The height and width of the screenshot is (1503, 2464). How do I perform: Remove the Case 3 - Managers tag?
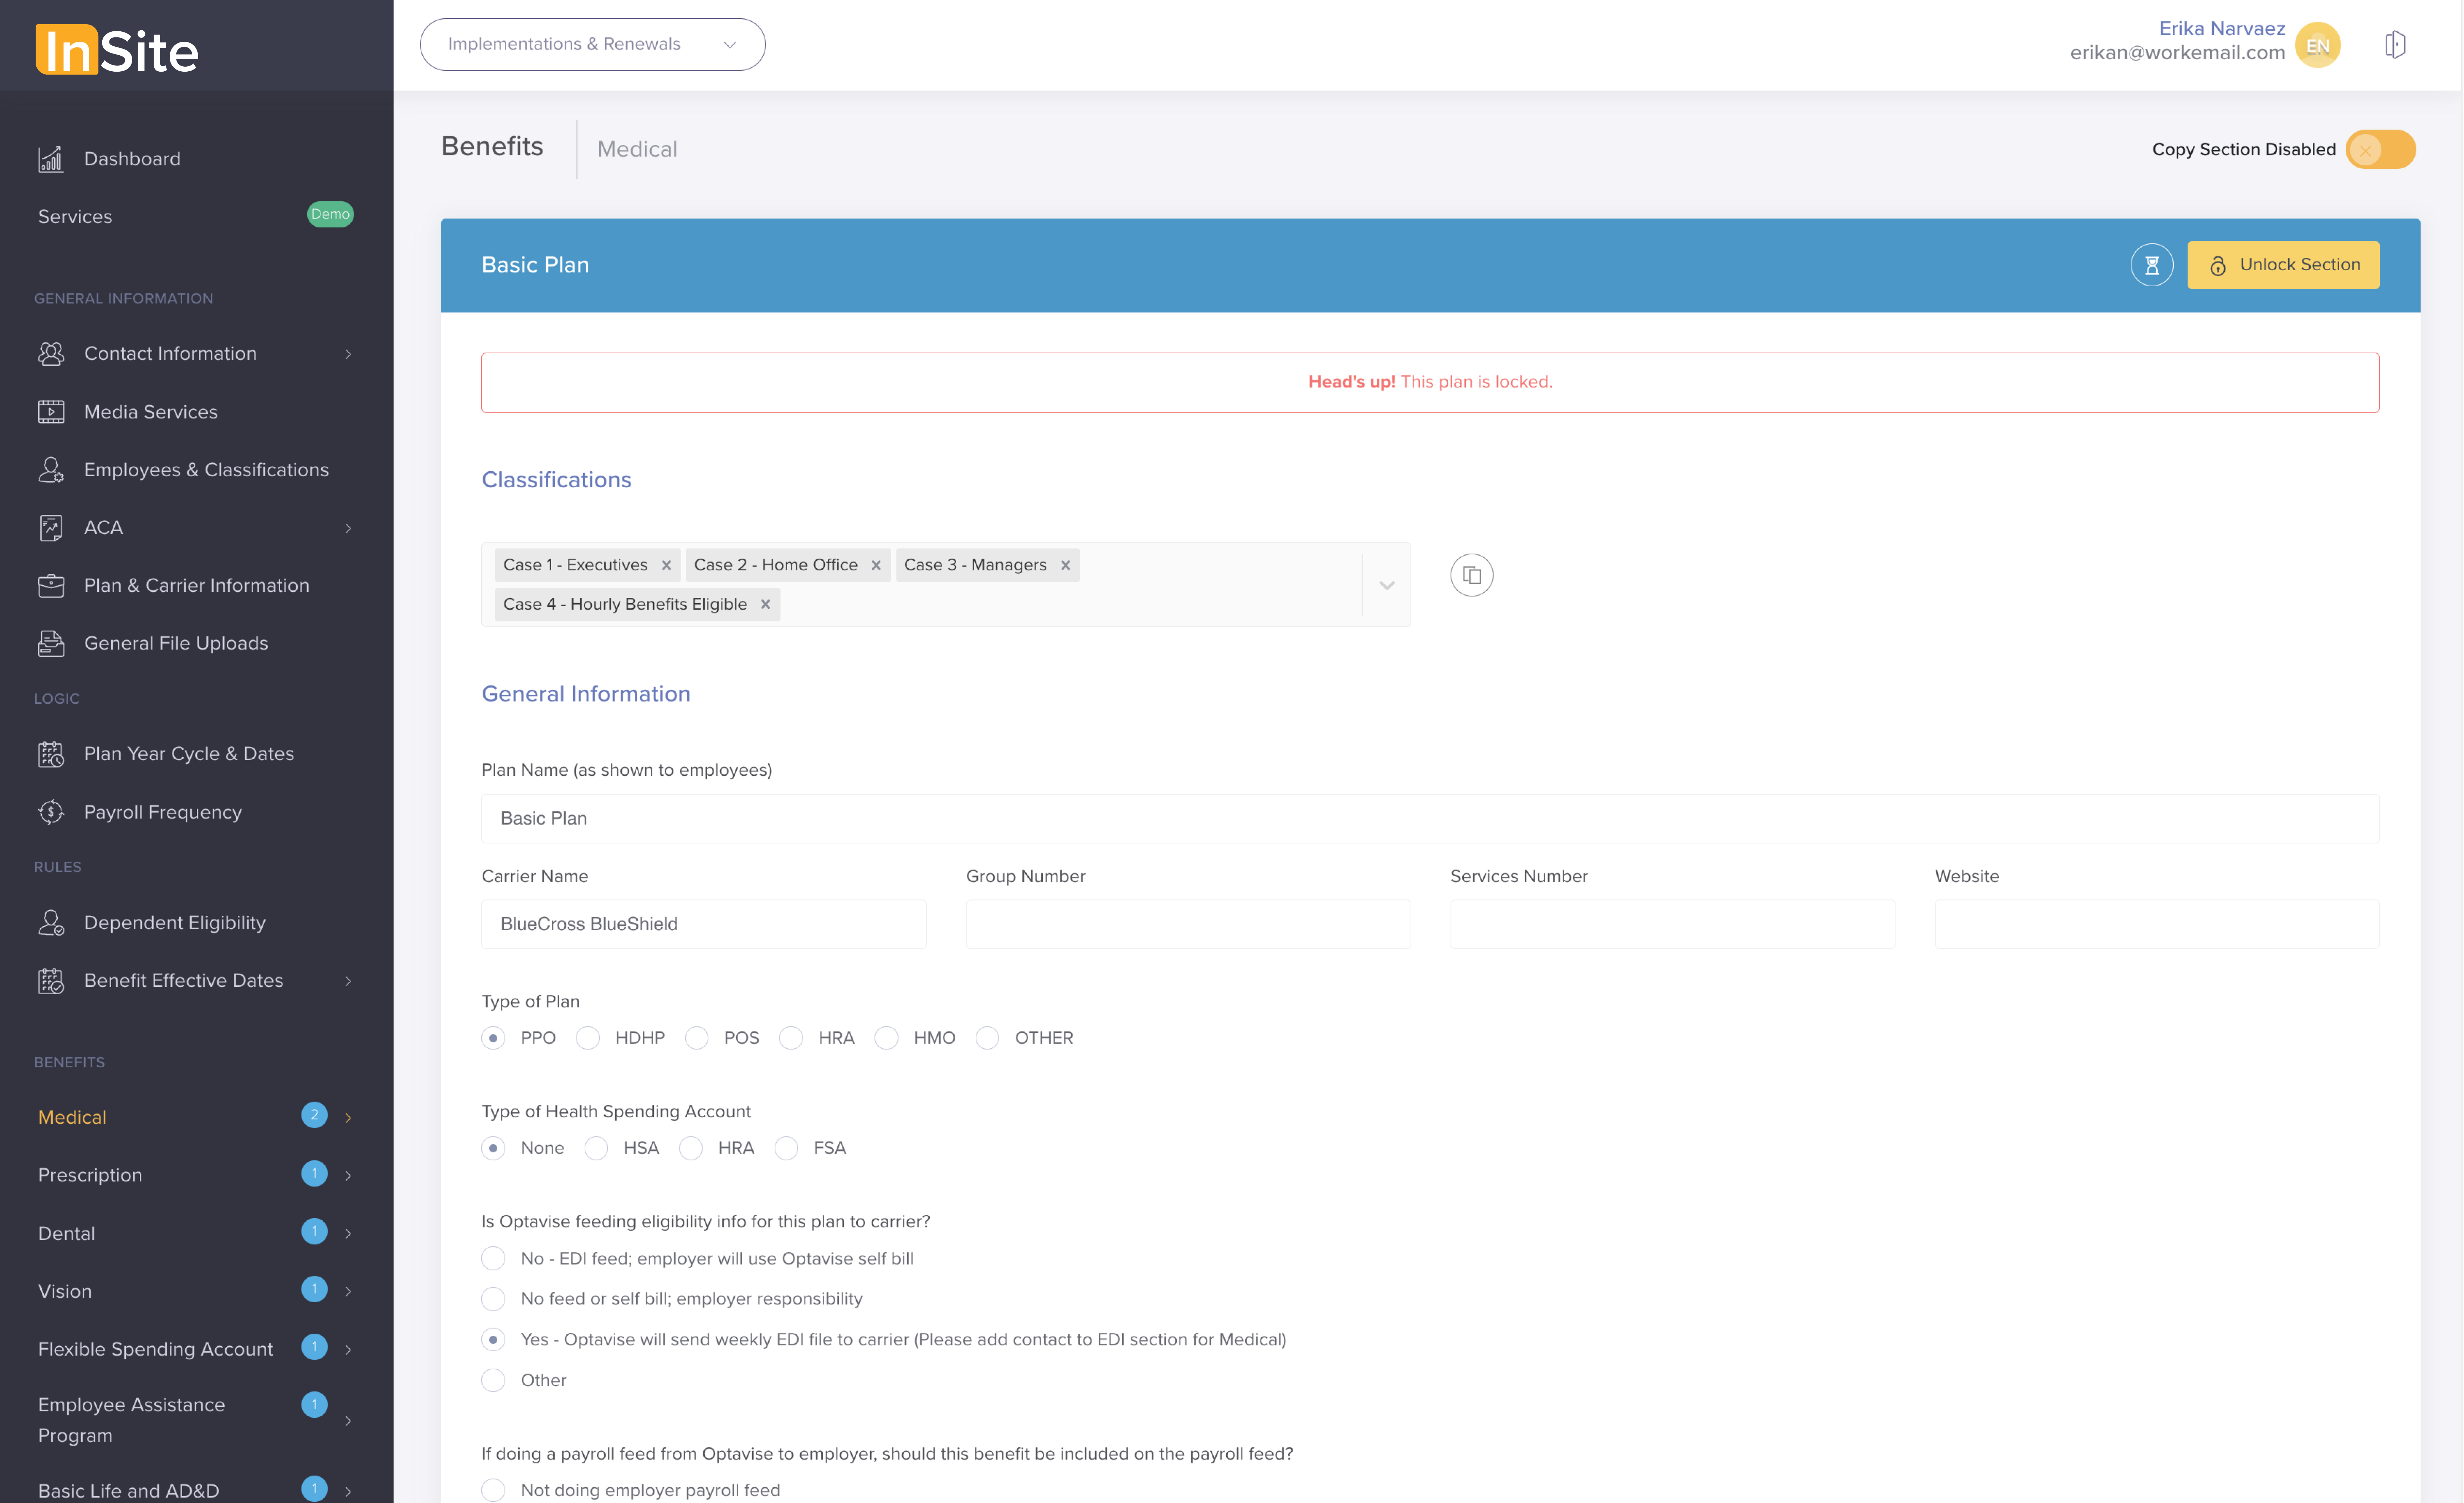[1065, 565]
